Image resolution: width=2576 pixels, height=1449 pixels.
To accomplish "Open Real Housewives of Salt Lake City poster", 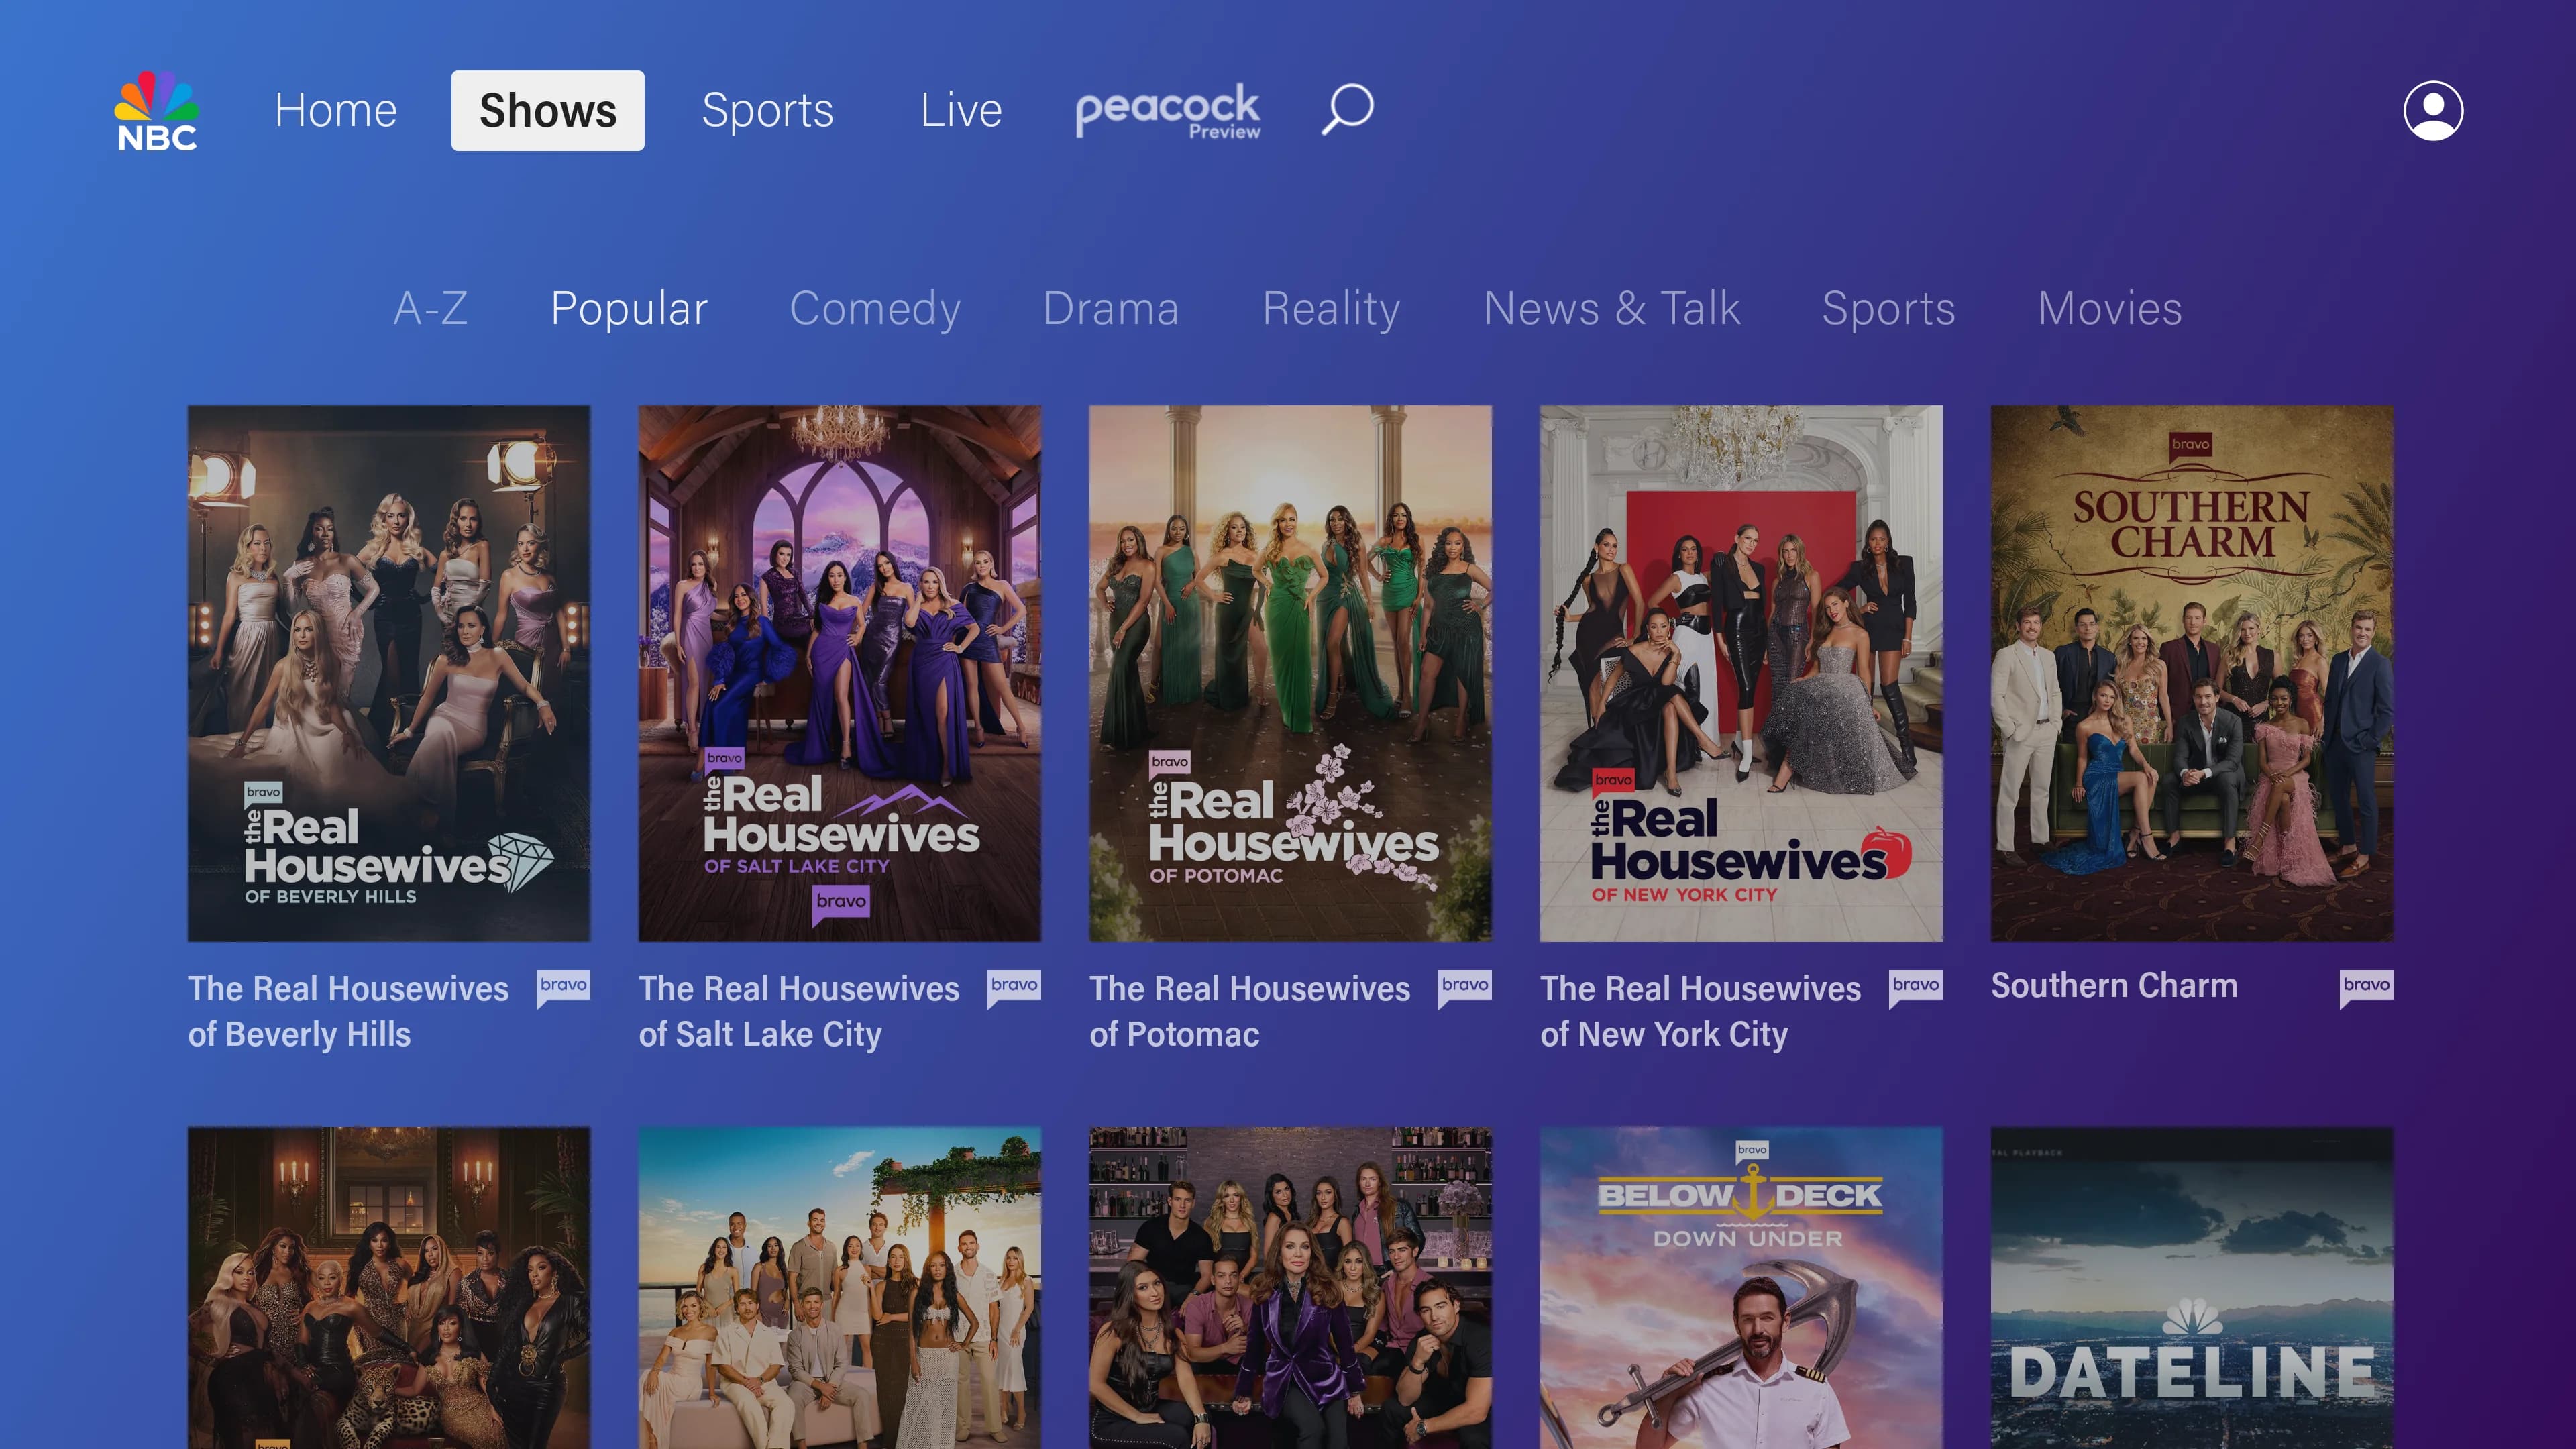I will click(840, 673).
